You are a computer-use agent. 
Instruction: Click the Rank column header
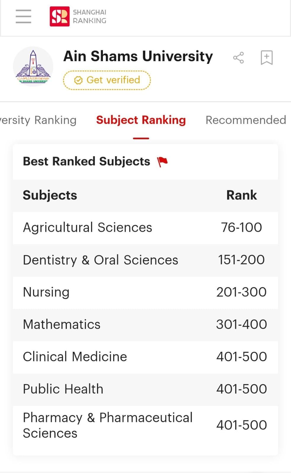(x=242, y=195)
